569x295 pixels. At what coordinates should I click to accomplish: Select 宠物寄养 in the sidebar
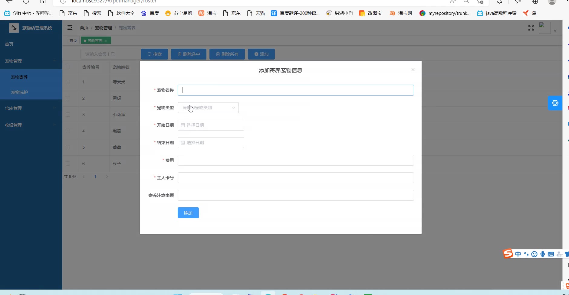tap(31, 77)
